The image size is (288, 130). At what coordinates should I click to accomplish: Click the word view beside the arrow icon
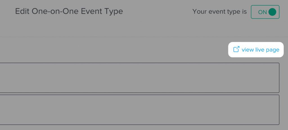tap(248, 50)
